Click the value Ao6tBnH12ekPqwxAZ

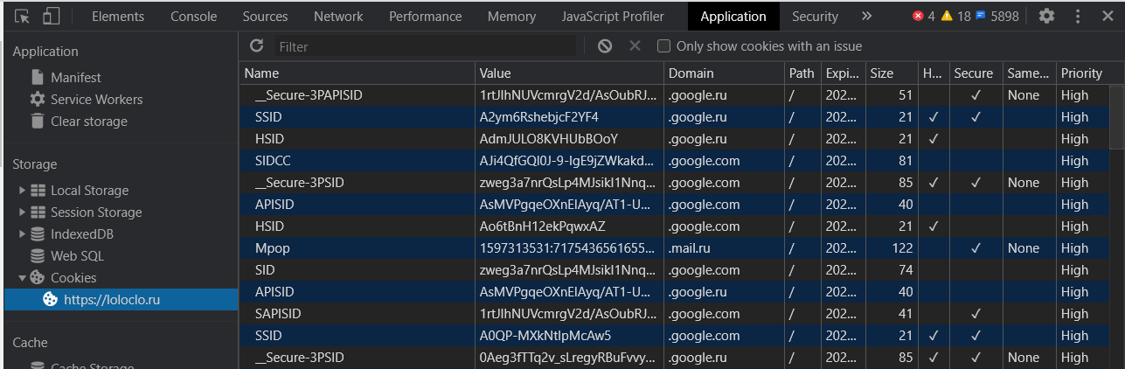pyautogui.click(x=544, y=226)
